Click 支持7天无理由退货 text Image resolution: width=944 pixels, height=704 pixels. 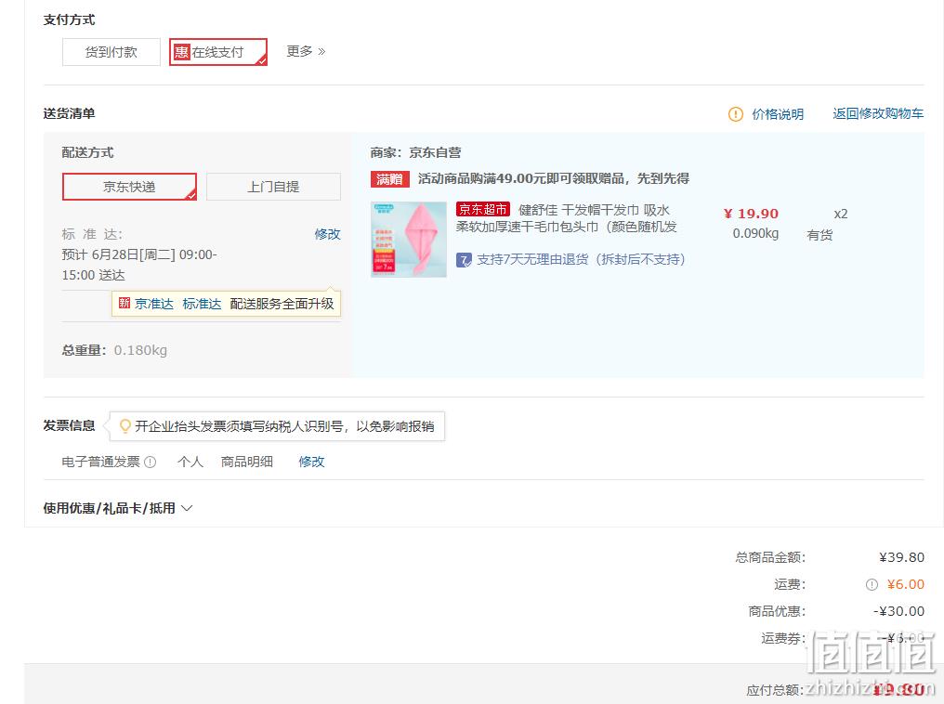581,259
